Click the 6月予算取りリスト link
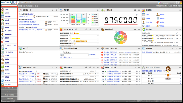Image resolution: width=183 pixels, height=103 pixels. click(66, 57)
